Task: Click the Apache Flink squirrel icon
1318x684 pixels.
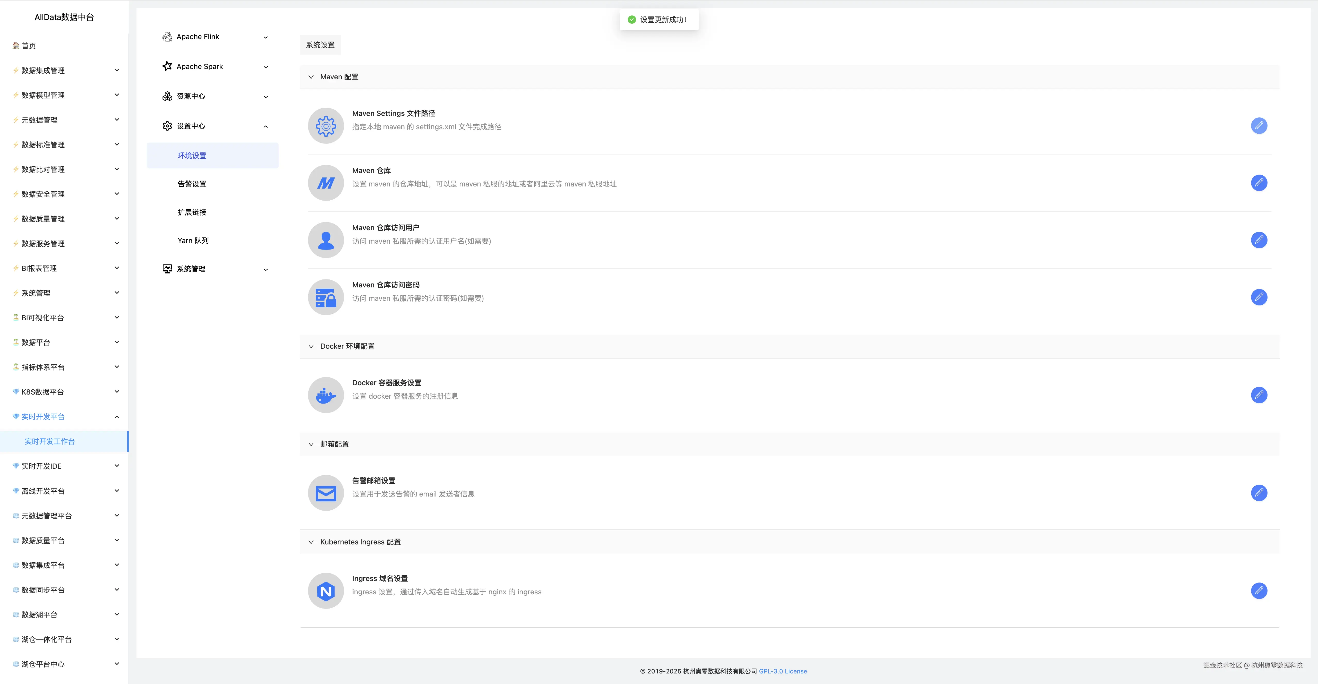Action: point(167,37)
